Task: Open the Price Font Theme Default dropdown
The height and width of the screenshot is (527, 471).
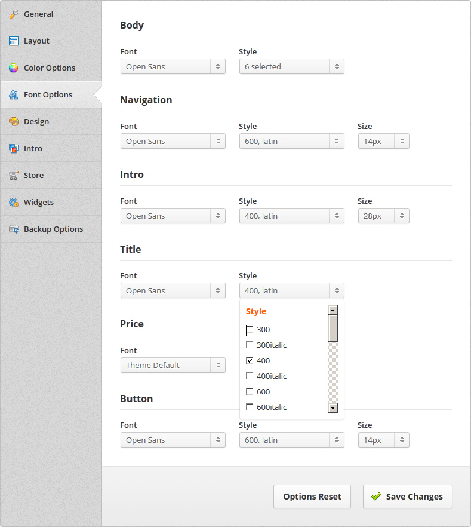Action: click(173, 365)
